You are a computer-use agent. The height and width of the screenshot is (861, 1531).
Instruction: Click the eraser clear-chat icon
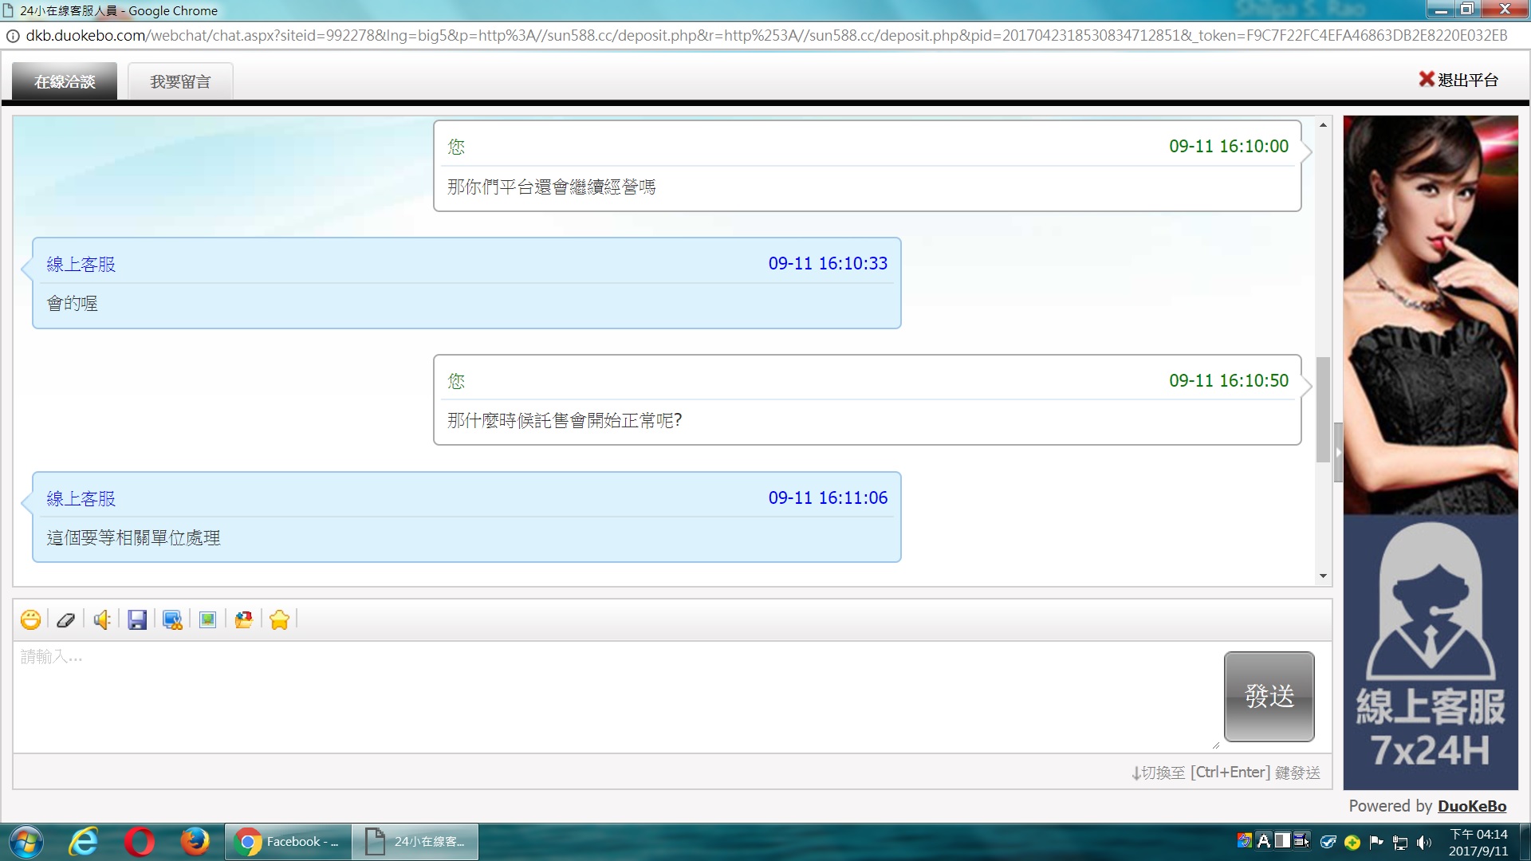[66, 619]
